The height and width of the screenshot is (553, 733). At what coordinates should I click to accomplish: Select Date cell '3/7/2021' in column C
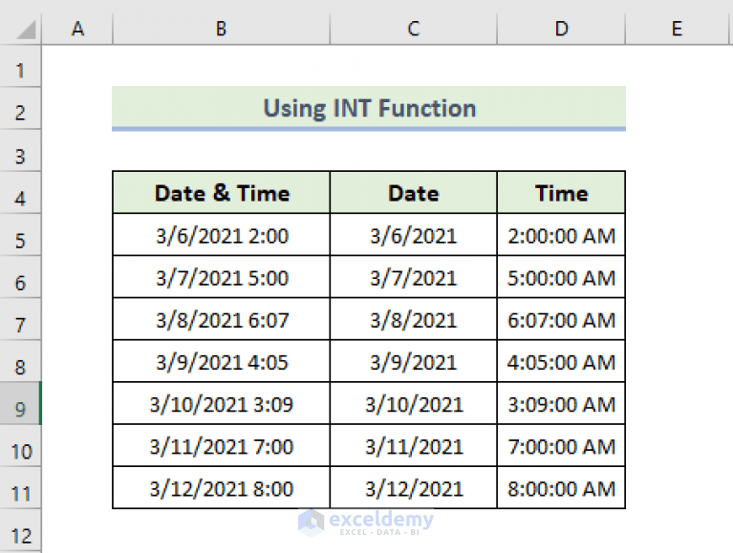[413, 277]
